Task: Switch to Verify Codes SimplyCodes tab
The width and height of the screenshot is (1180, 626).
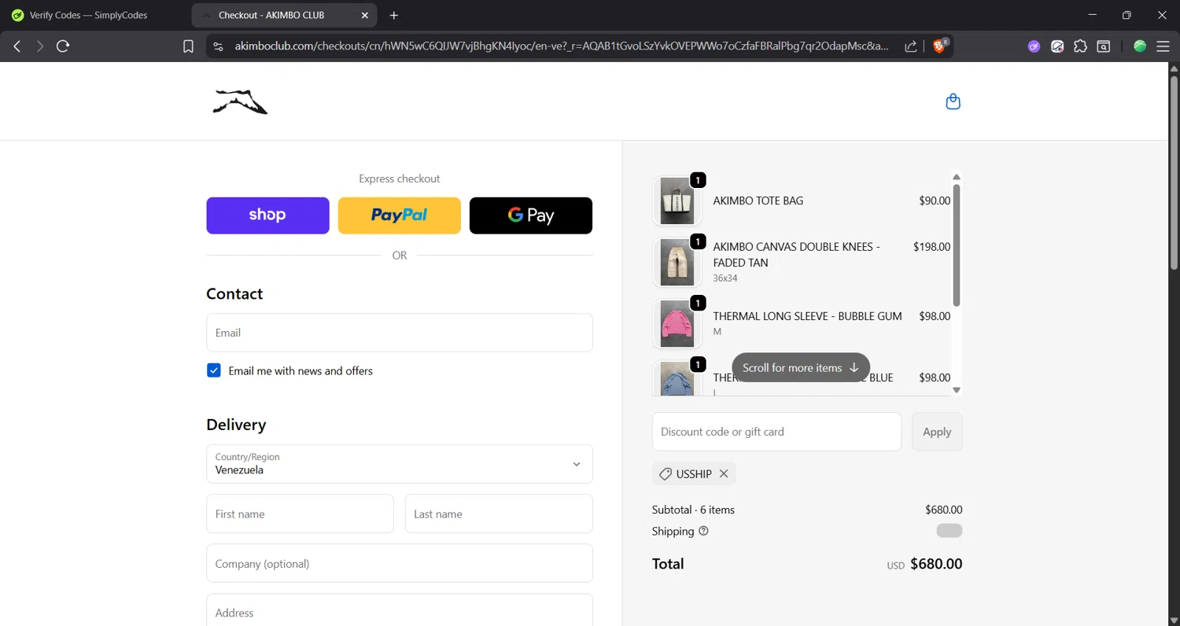Action: 88,15
